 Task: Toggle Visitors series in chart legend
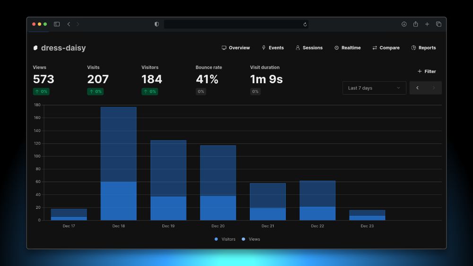[x=225, y=239]
